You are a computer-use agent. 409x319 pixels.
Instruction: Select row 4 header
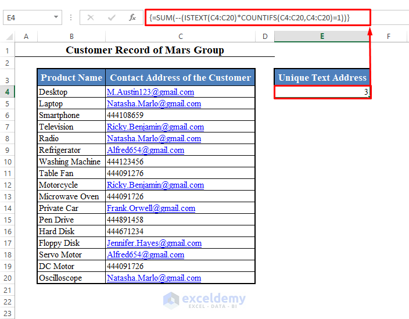click(x=8, y=92)
